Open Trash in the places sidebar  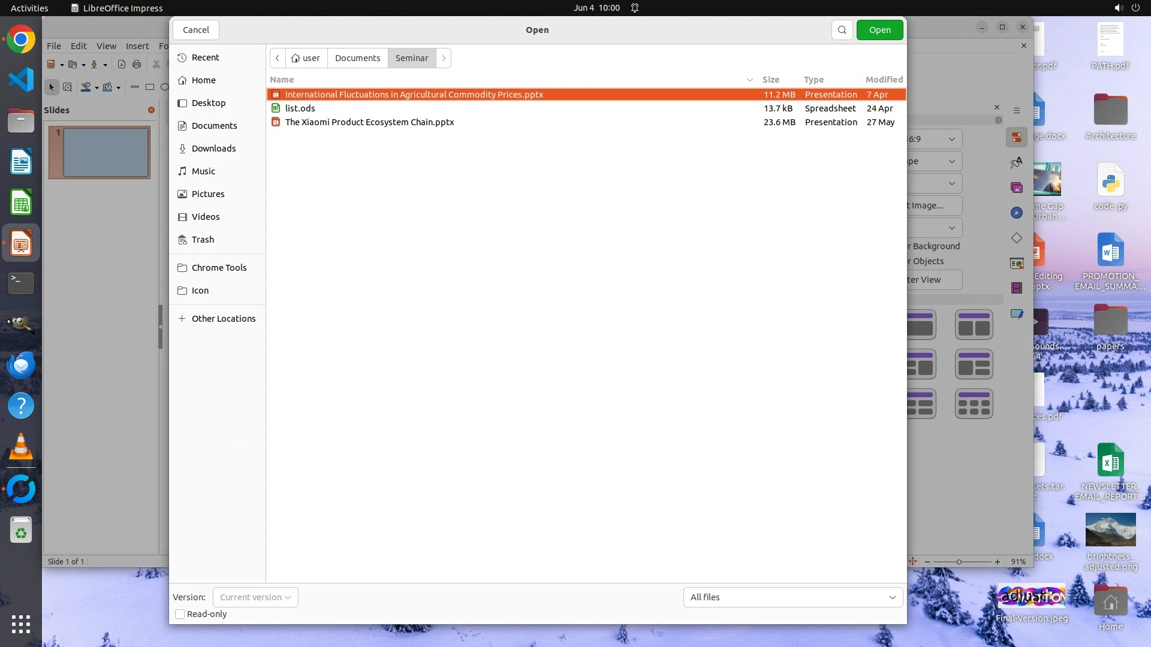click(x=203, y=240)
